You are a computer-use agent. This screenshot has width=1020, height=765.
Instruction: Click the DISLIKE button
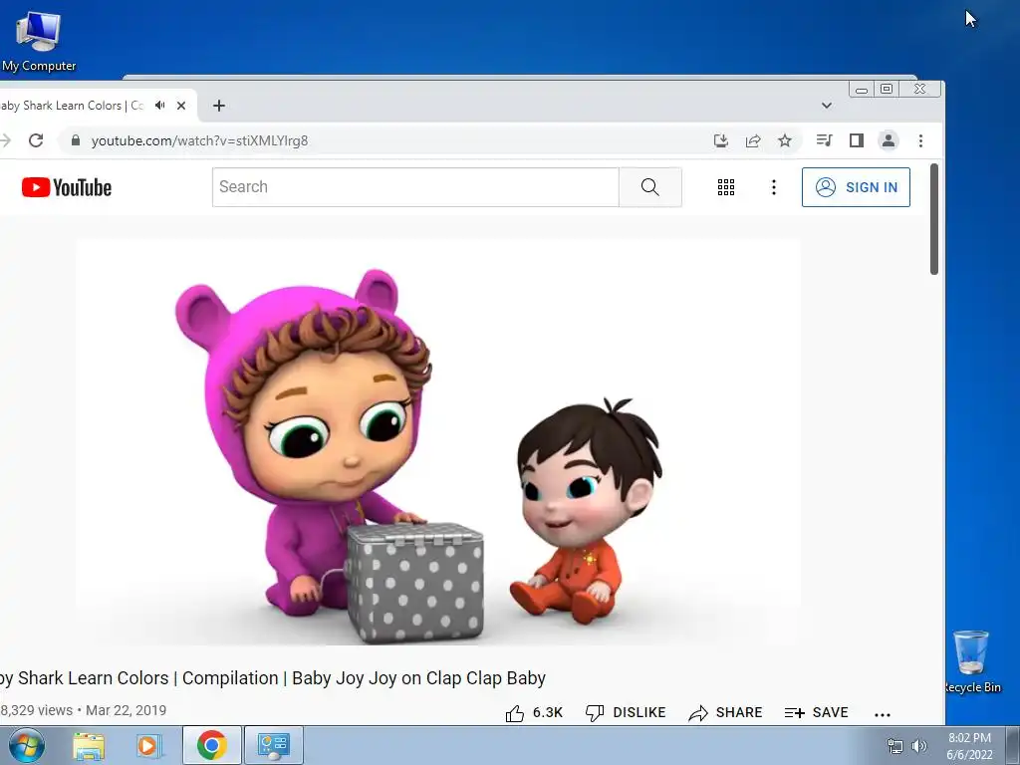click(626, 713)
